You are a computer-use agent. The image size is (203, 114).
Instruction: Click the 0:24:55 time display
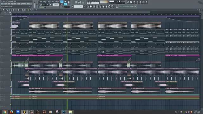[x=80, y=2]
